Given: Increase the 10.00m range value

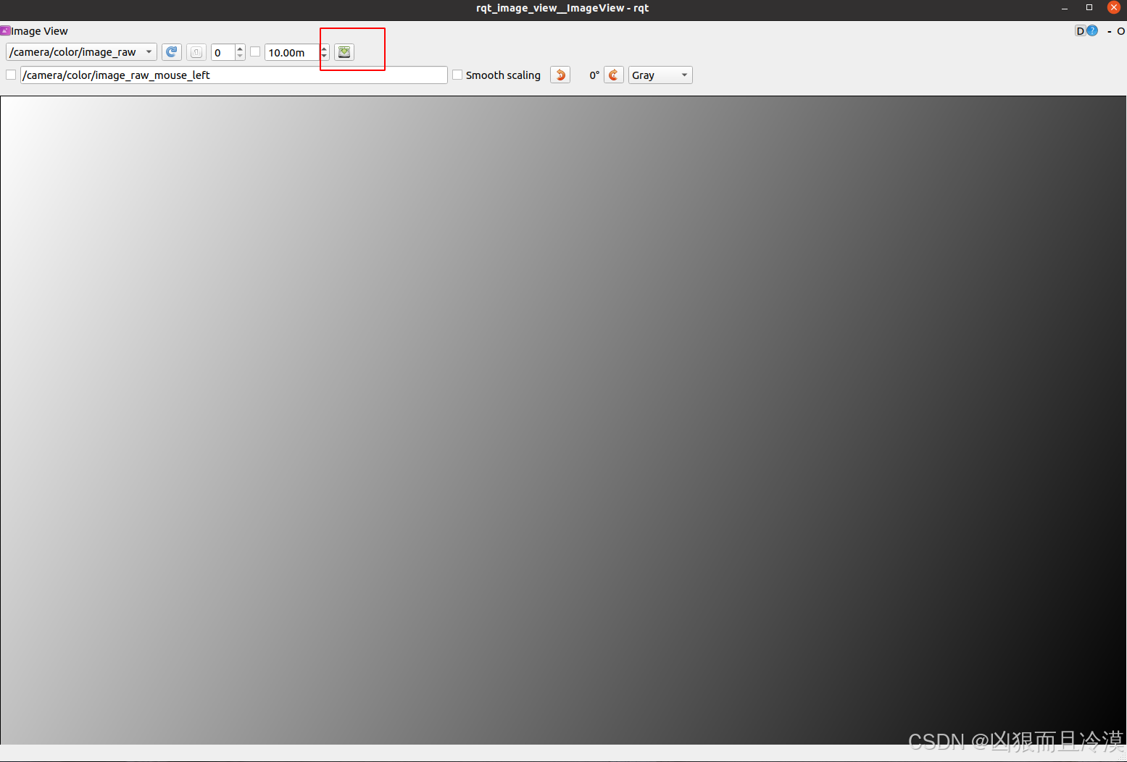Looking at the screenshot, I should pyautogui.click(x=324, y=49).
